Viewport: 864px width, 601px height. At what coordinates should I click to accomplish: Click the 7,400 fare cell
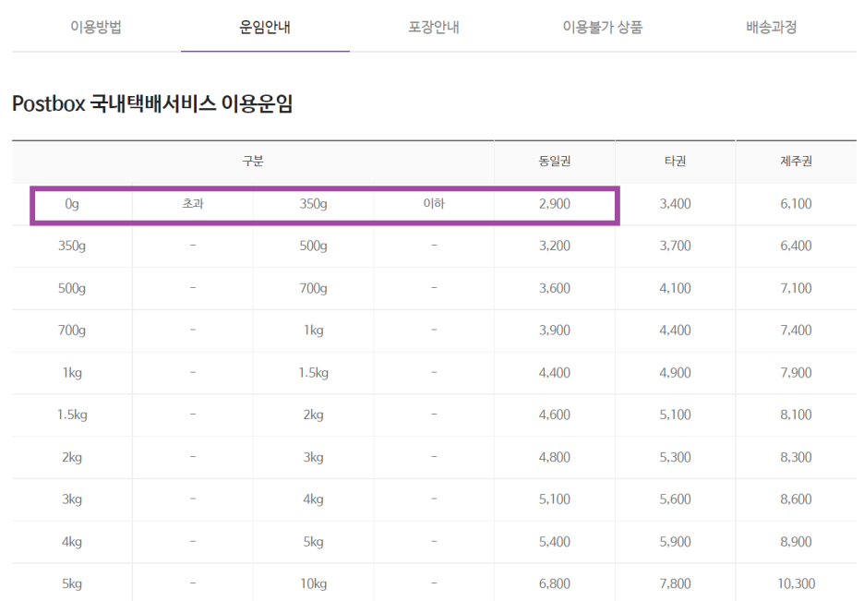tap(796, 331)
